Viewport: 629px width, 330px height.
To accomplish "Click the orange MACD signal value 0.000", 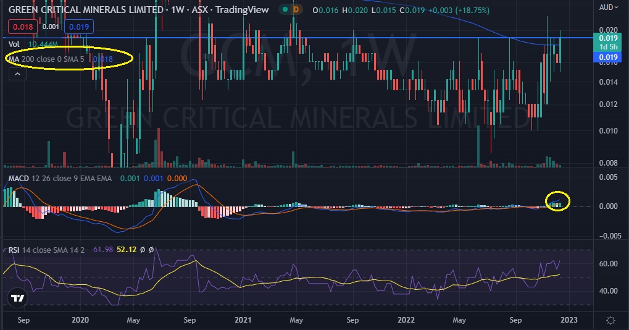I will pyautogui.click(x=177, y=178).
